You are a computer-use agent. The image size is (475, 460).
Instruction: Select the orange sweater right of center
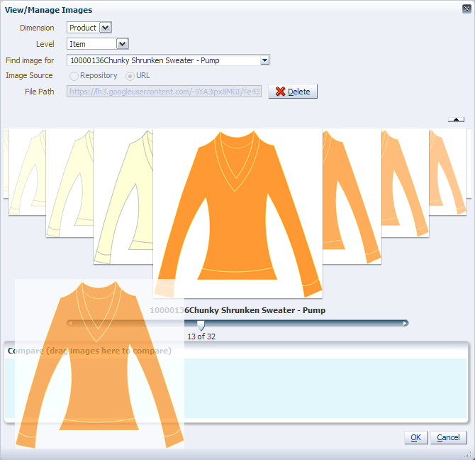(x=352, y=197)
